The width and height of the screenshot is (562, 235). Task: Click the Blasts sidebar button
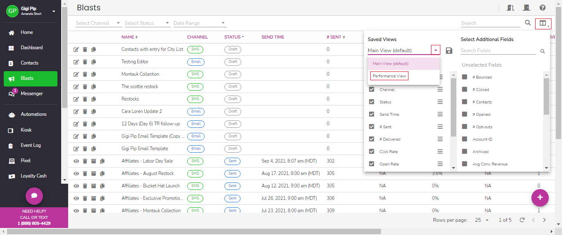31,78
